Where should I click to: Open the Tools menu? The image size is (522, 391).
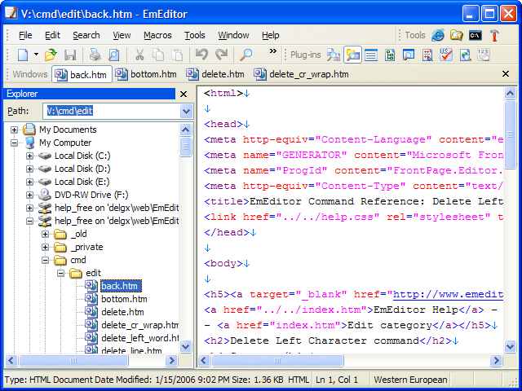tap(195, 35)
